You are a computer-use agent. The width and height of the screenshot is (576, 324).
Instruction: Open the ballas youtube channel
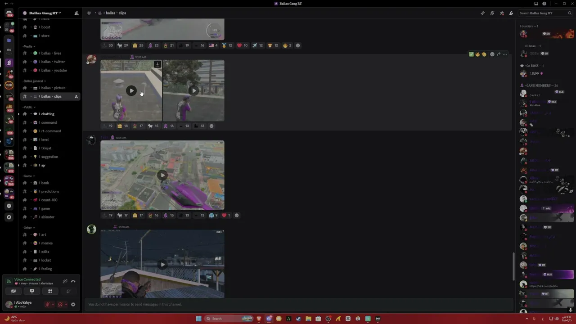coord(50,70)
